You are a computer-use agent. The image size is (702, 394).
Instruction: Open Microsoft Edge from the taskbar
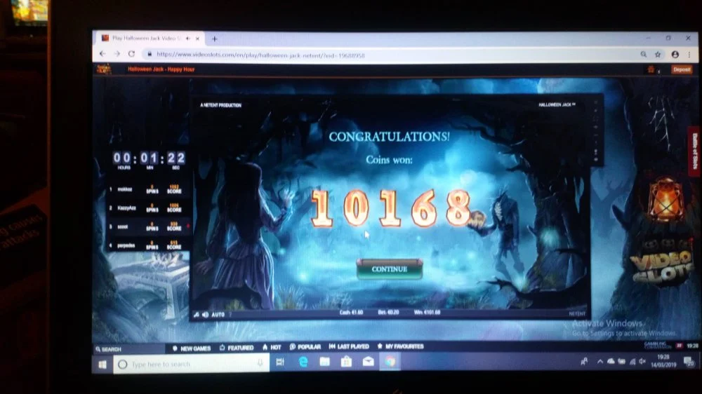coord(303,362)
